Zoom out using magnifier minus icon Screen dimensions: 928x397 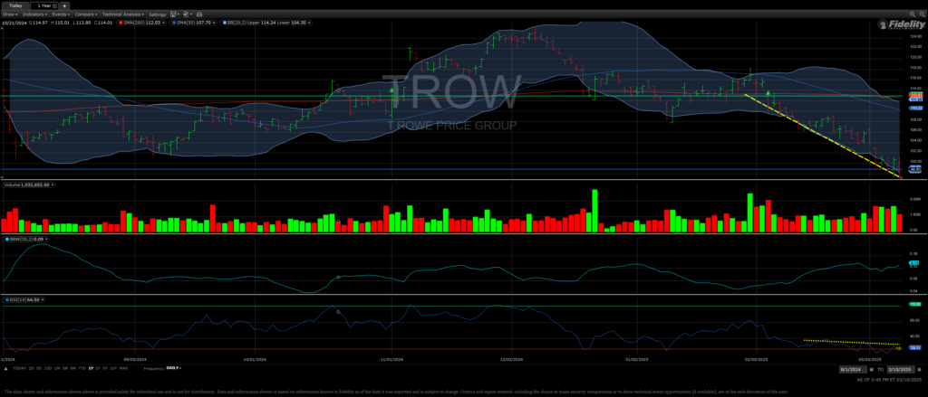(x=921, y=14)
